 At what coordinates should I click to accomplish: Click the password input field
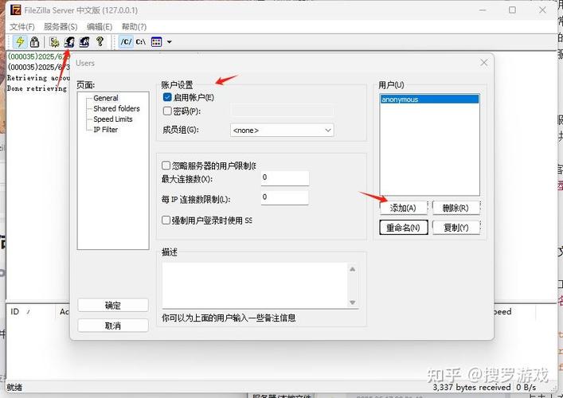(x=282, y=111)
